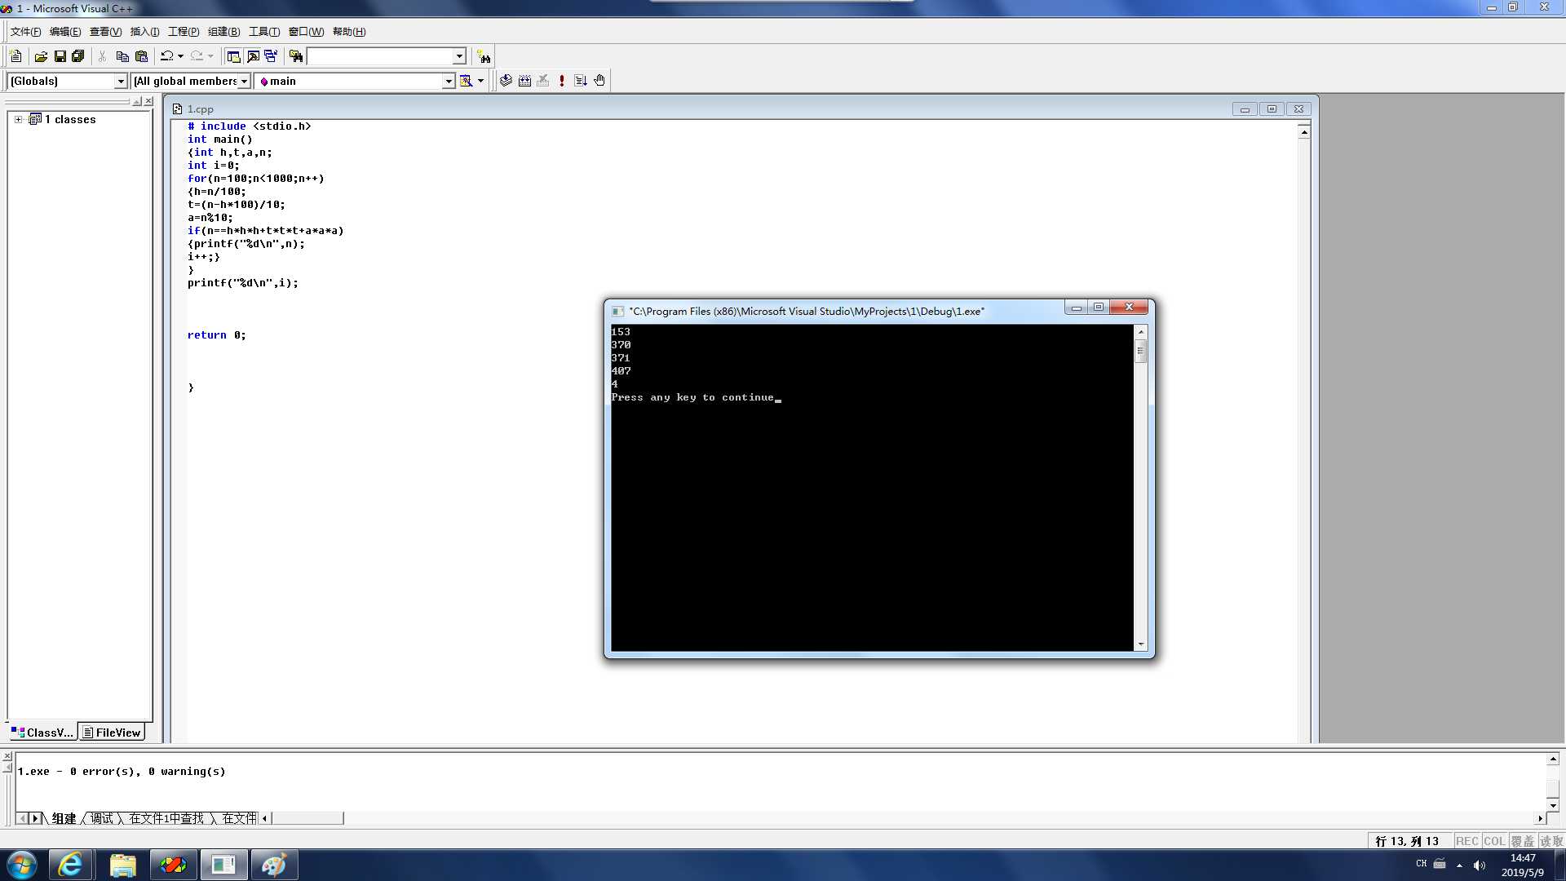Insert or remove breakpoint hand icon
This screenshot has height=881, width=1566.
(599, 81)
